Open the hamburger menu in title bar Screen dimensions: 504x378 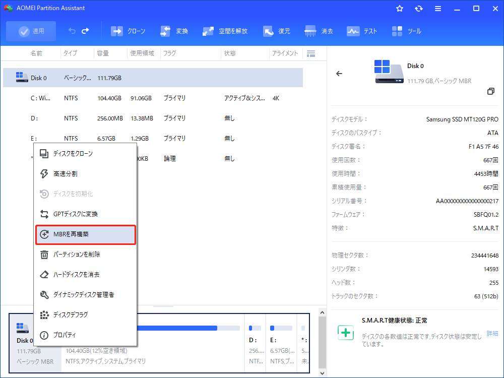[438, 9]
